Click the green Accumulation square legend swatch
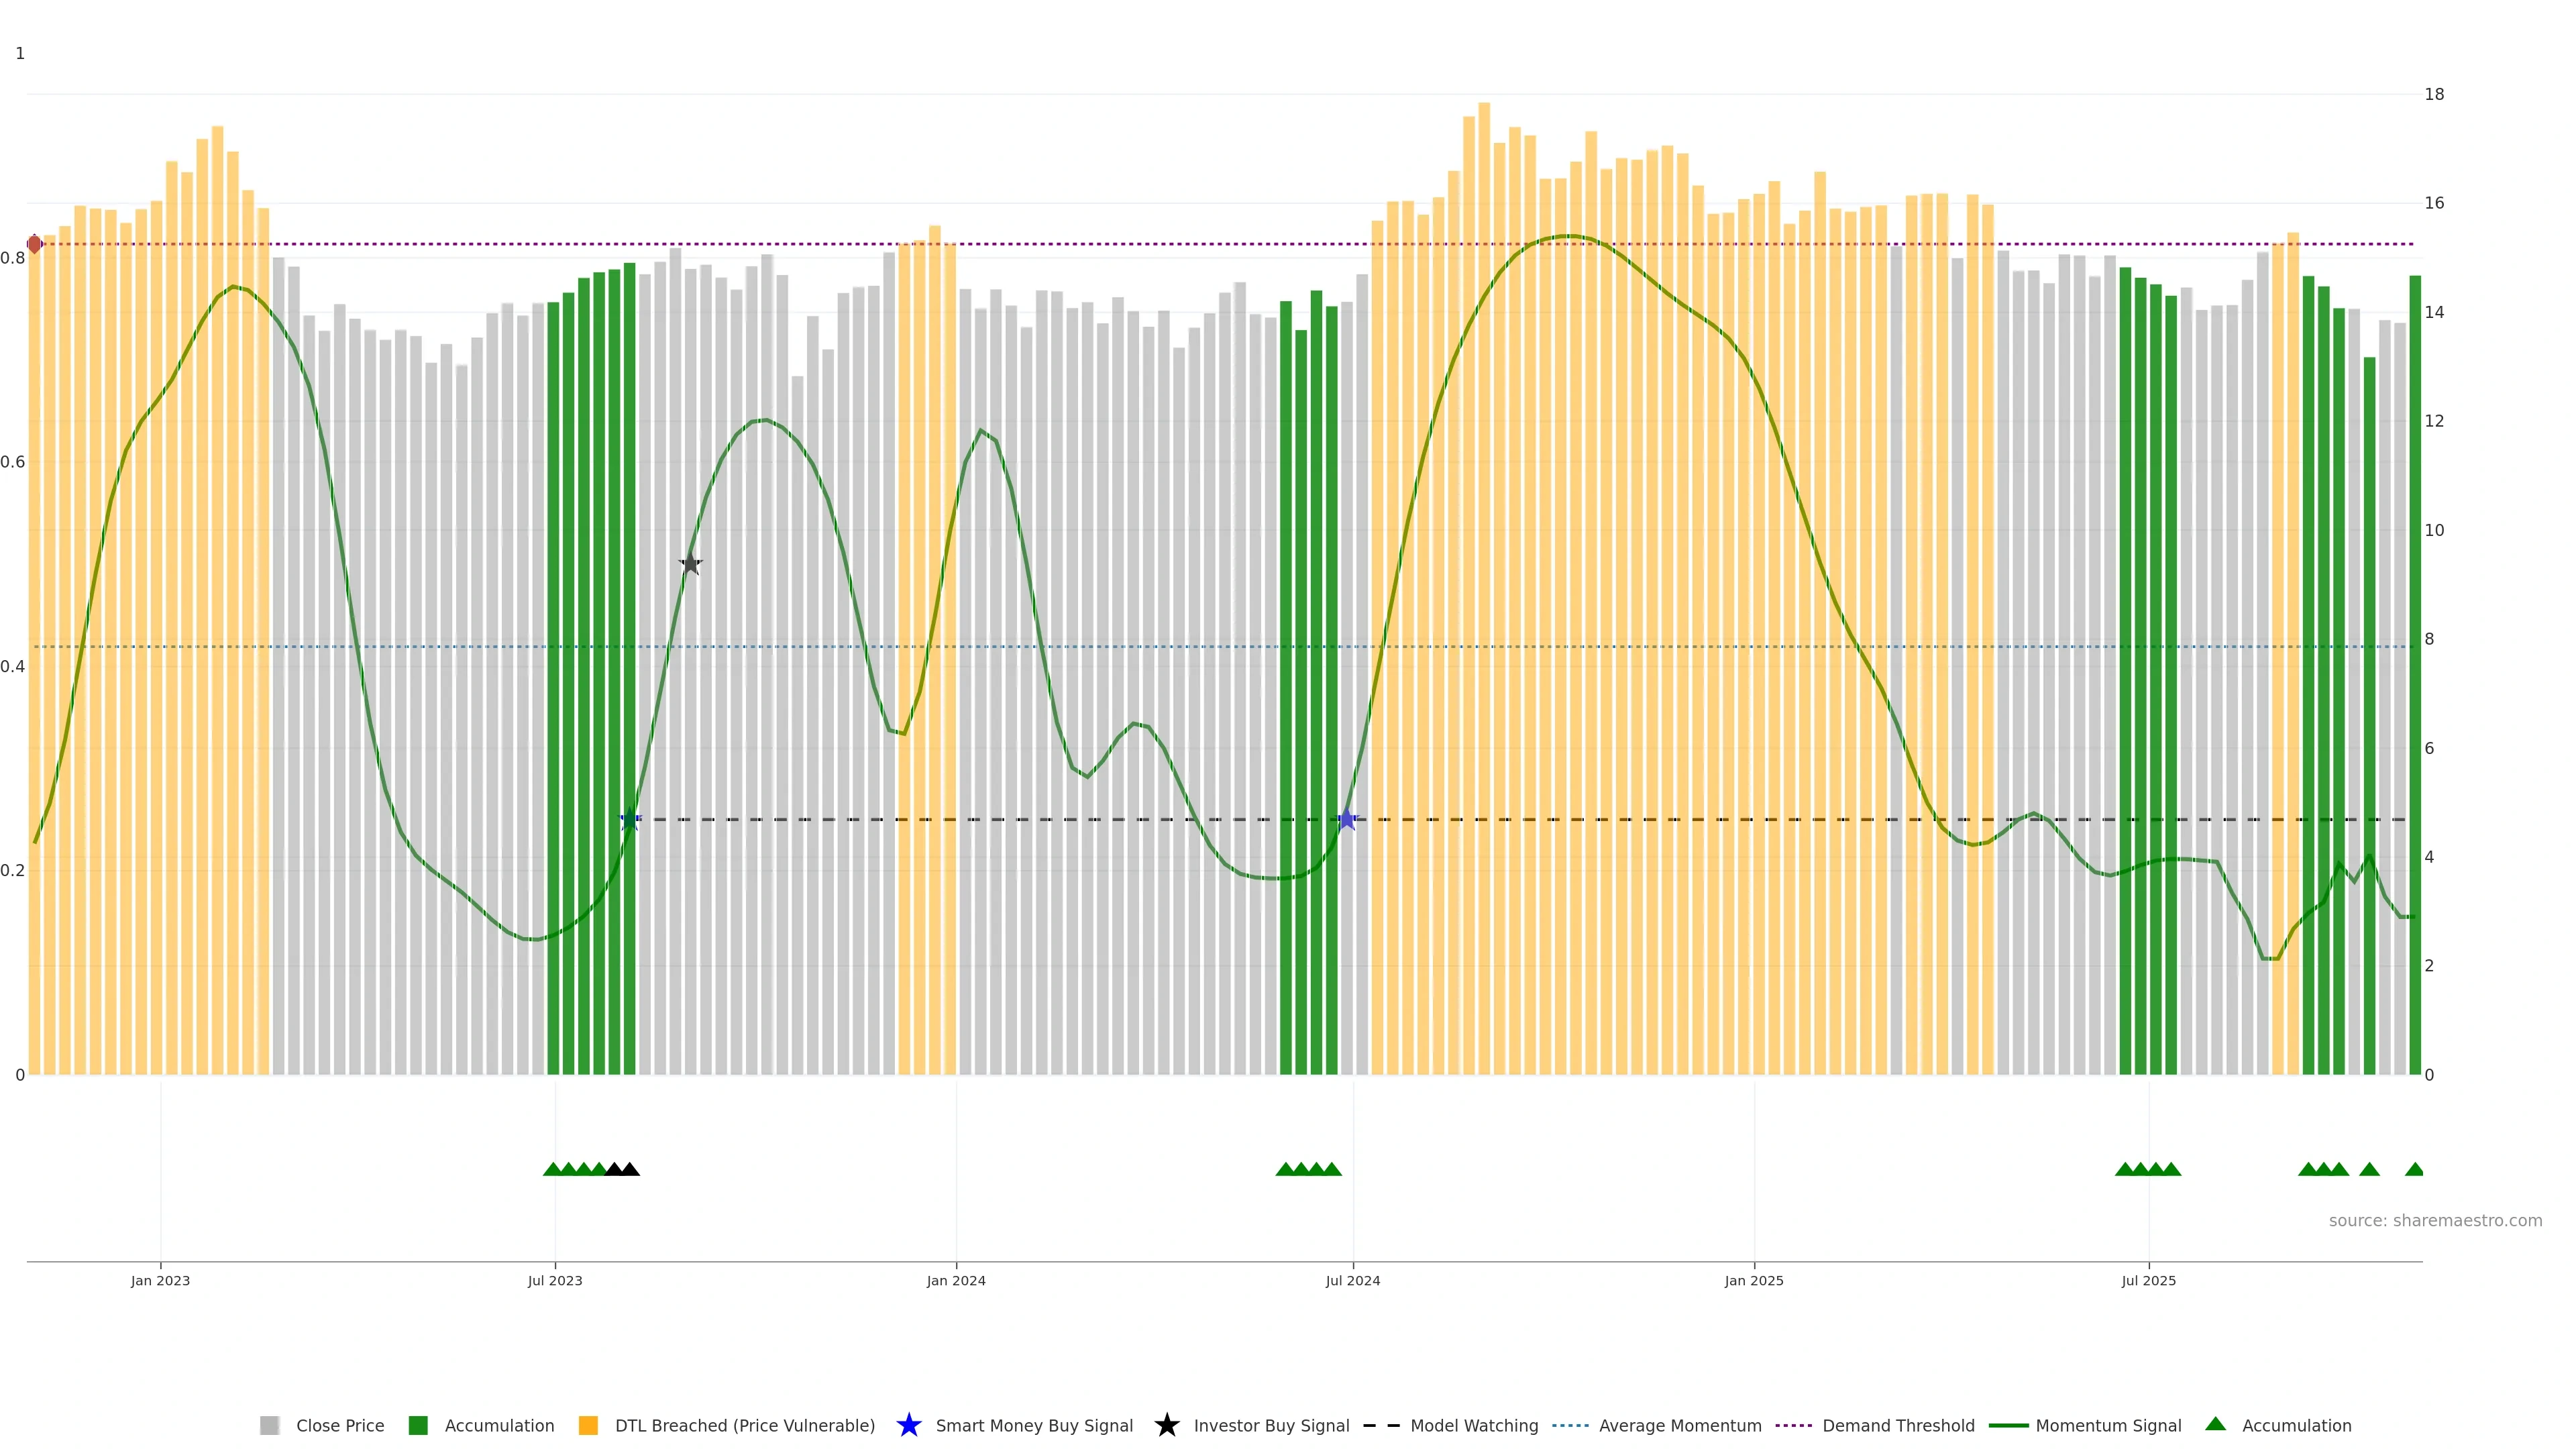2576x1449 pixels. (x=418, y=1426)
